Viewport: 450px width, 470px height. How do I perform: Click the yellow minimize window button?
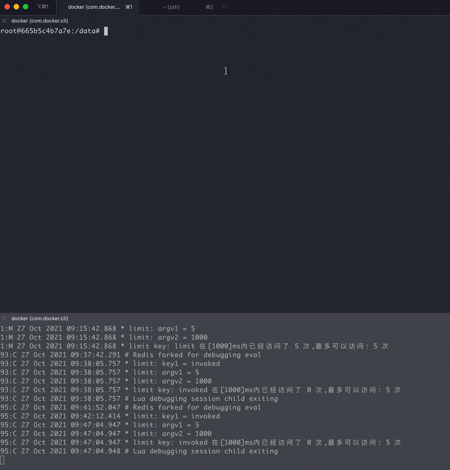click(17, 6)
